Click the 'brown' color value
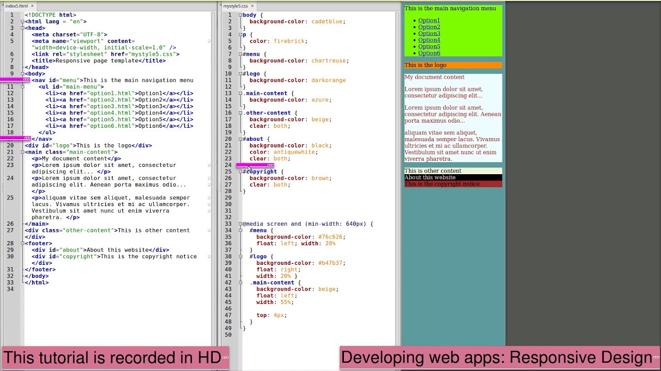Screen dimensions: 661x371 (320, 178)
